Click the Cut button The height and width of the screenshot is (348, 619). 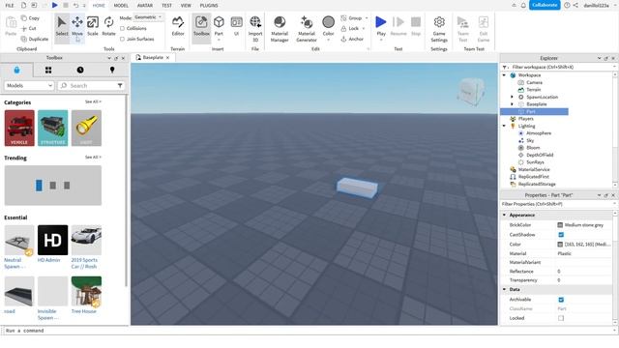pyautogui.click(x=29, y=28)
